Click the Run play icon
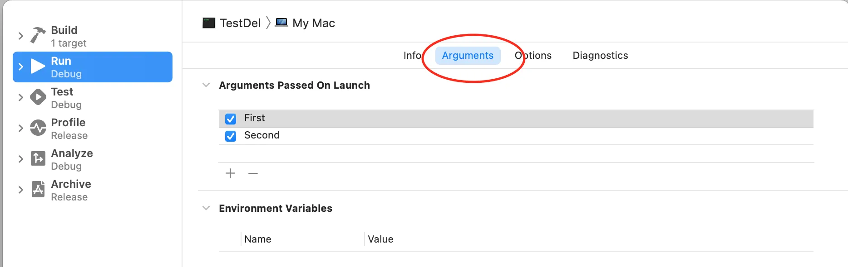The width and height of the screenshot is (848, 267). click(38, 67)
